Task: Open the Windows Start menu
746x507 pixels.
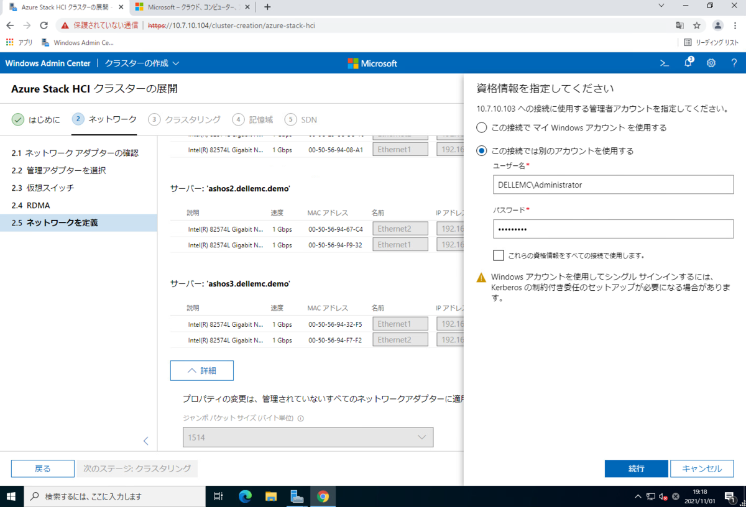Action: tap(11, 496)
